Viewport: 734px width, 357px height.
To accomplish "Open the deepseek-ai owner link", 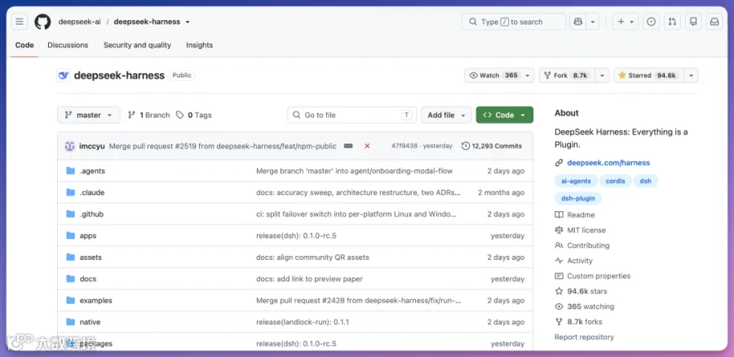I will click(79, 22).
